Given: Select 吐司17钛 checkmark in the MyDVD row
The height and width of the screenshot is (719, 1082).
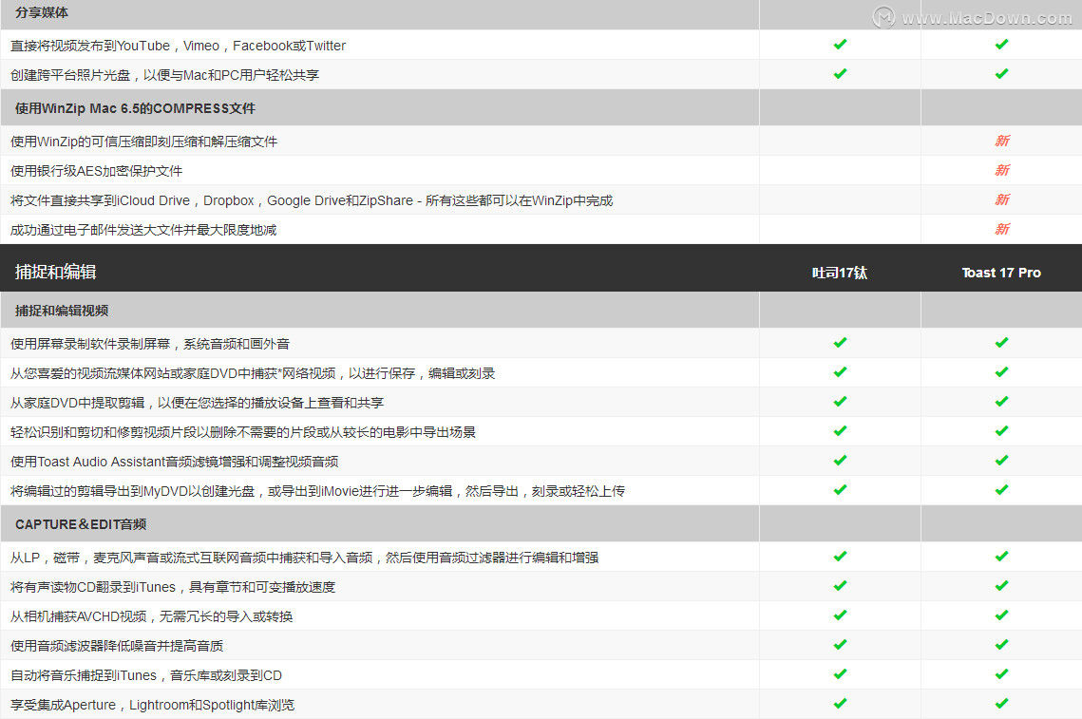Looking at the screenshot, I should 840,490.
